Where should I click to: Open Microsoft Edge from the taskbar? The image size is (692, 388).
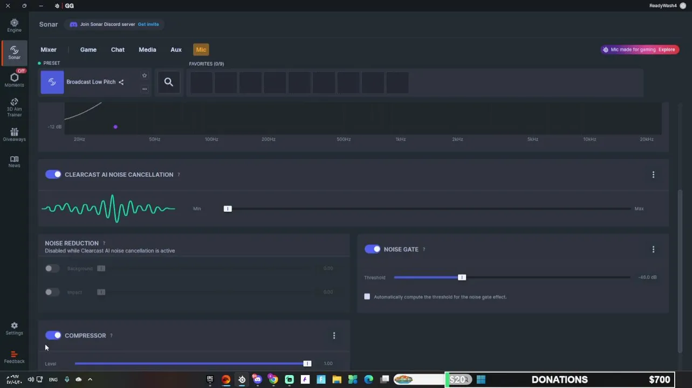coord(368,379)
